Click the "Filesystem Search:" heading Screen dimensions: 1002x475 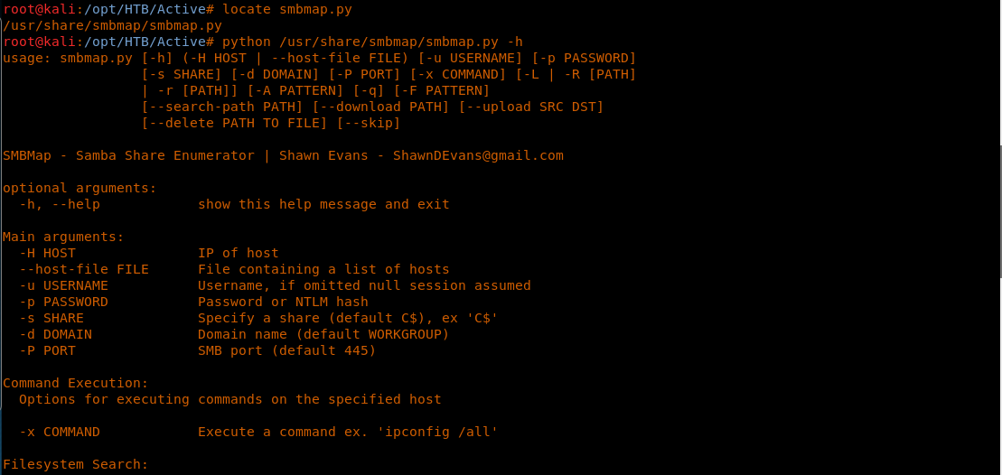pos(75,464)
